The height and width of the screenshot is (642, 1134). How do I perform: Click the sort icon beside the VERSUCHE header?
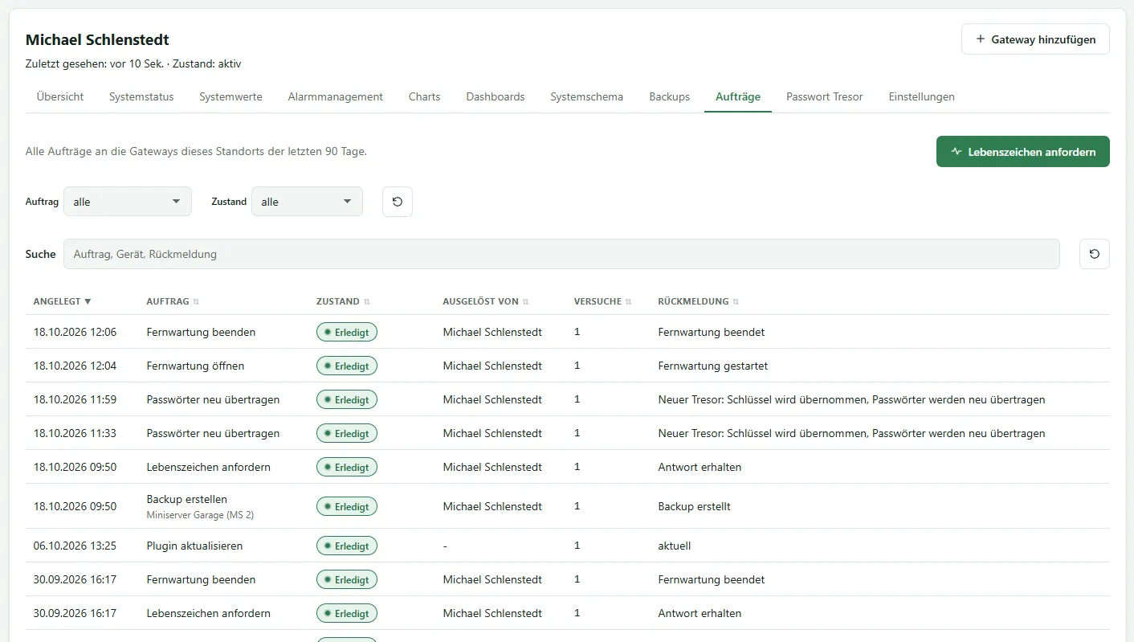[629, 301]
